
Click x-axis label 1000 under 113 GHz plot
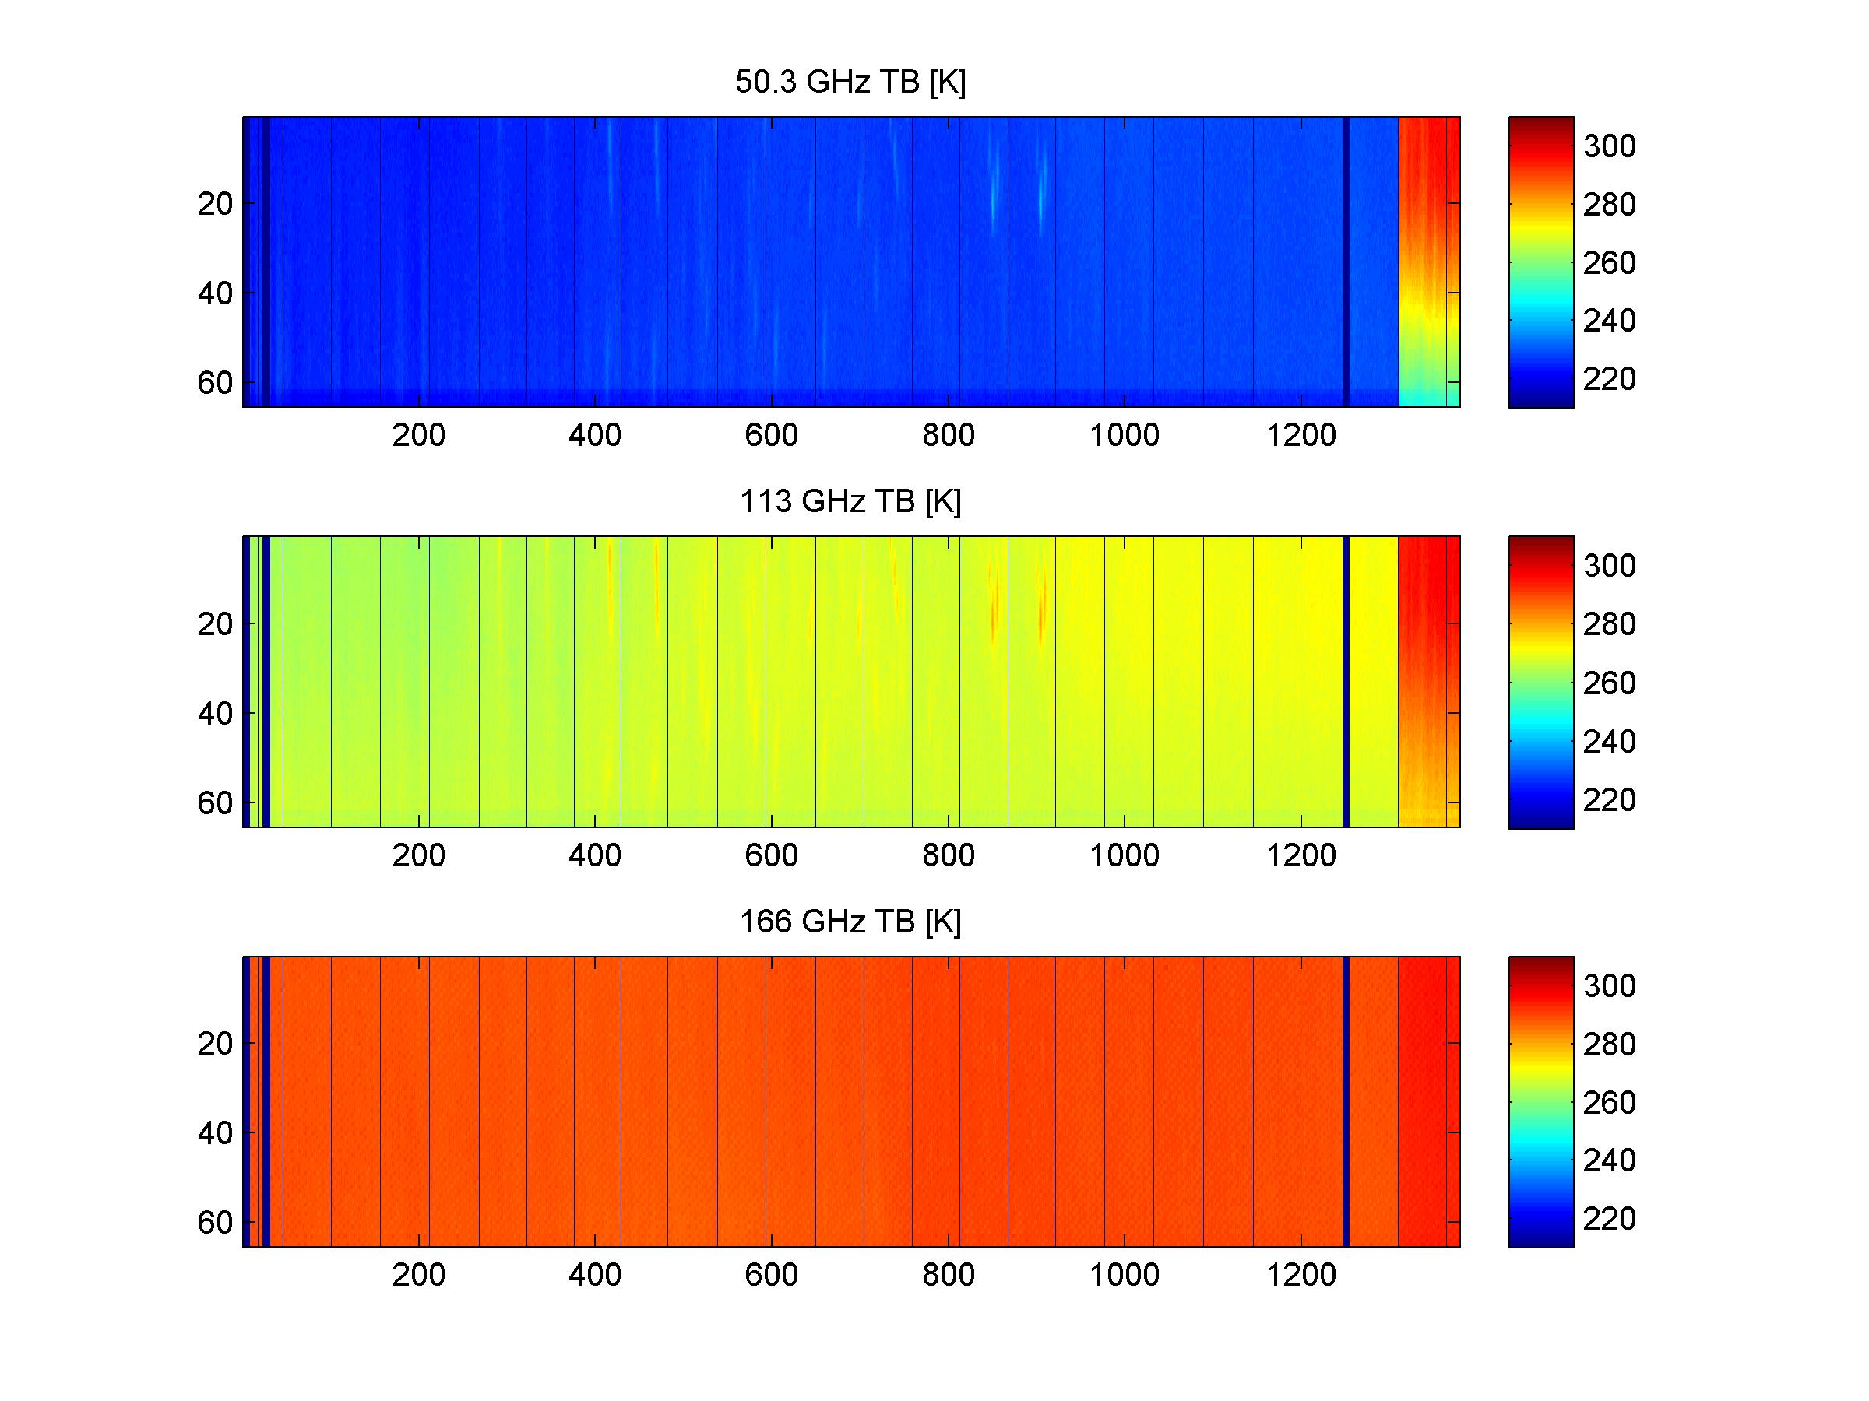[1124, 855]
